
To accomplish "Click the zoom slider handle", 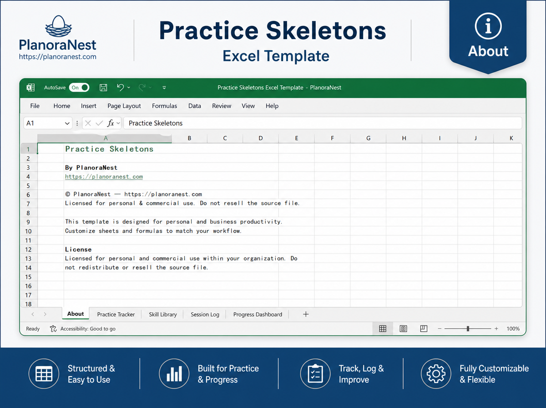I will coord(468,329).
